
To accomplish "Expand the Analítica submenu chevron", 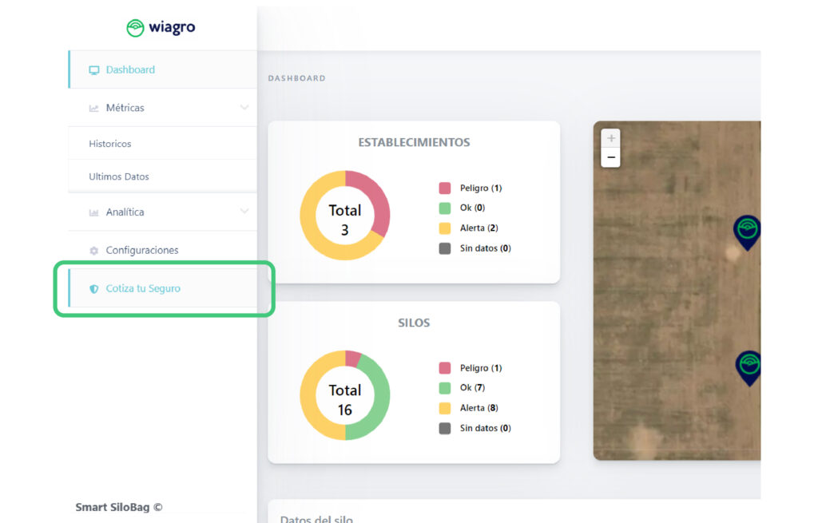I will click(244, 211).
